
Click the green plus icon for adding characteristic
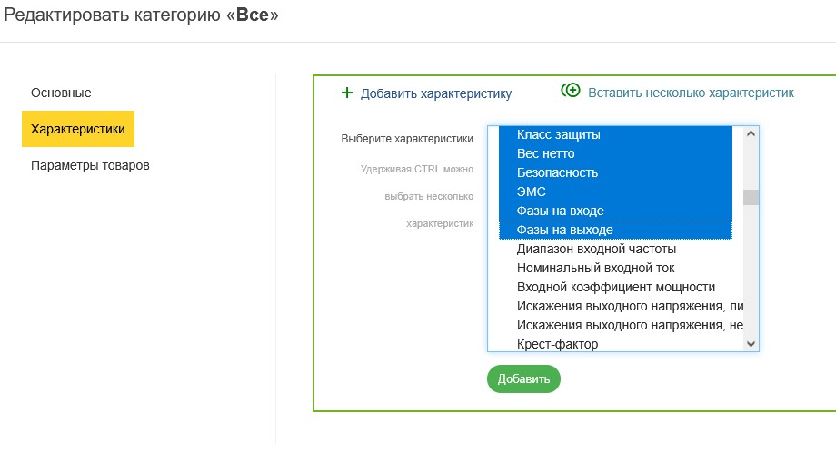tap(346, 93)
